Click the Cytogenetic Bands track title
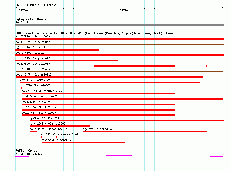This screenshot has height=171, width=231. (x=31, y=19)
